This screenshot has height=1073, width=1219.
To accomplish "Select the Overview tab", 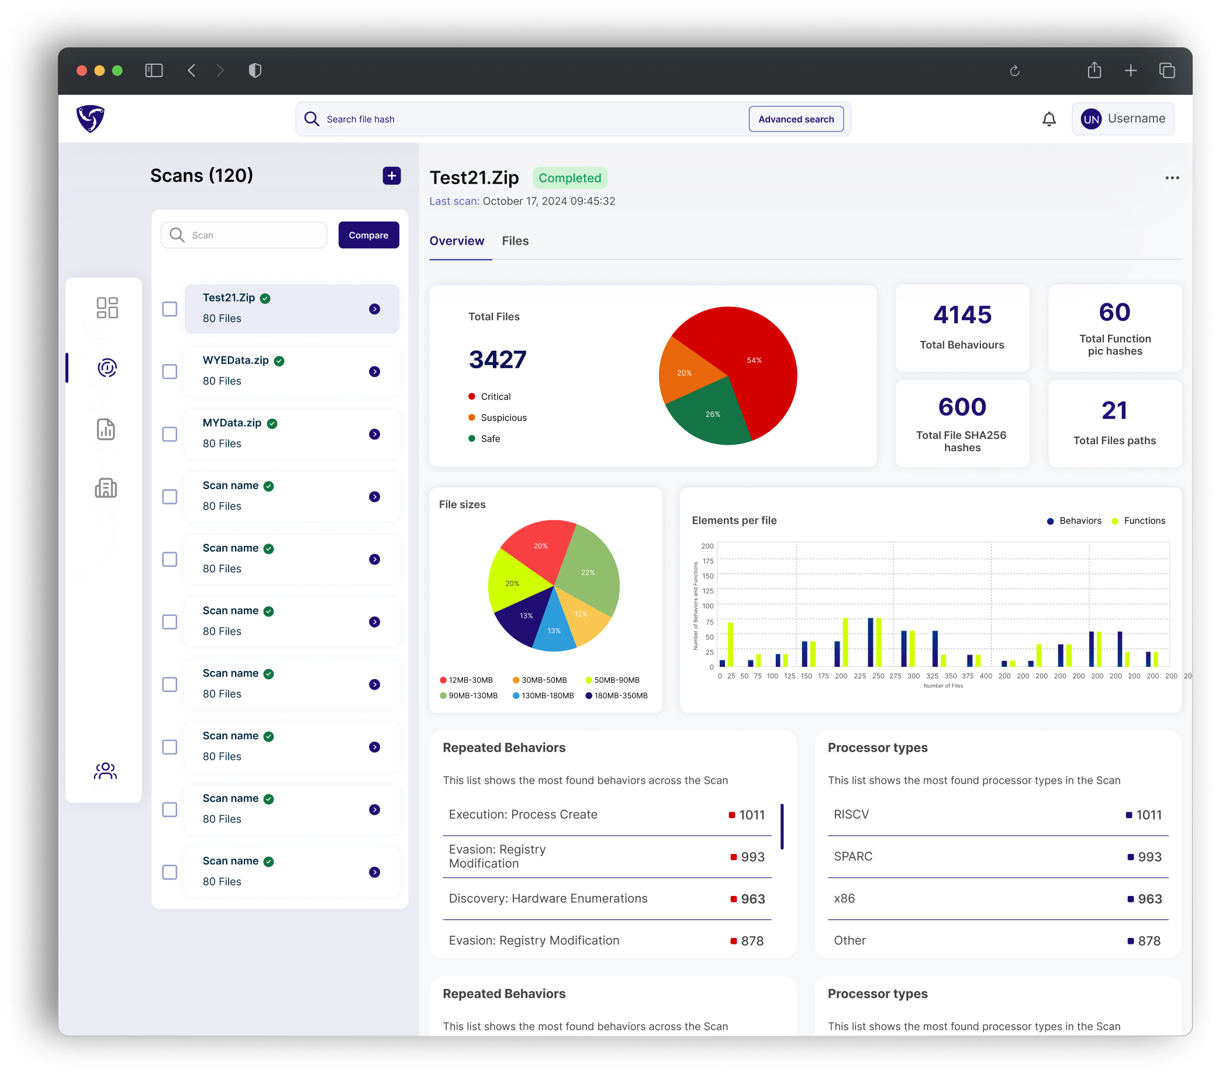I will (457, 241).
